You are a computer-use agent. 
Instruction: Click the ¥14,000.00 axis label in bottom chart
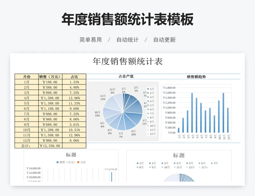[x=33, y=168]
